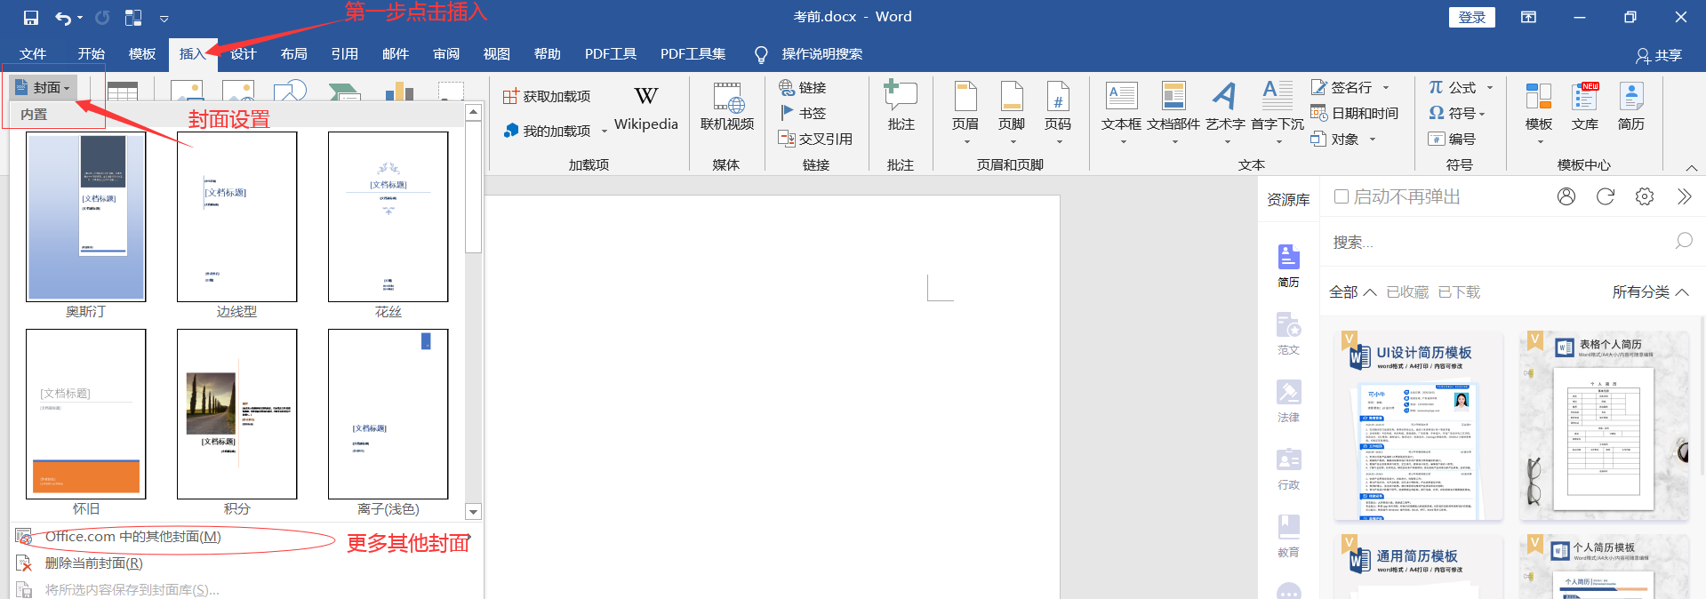Select 范文 in resource sidebar
The image size is (1706, 599).
[x=1288, y=334]
